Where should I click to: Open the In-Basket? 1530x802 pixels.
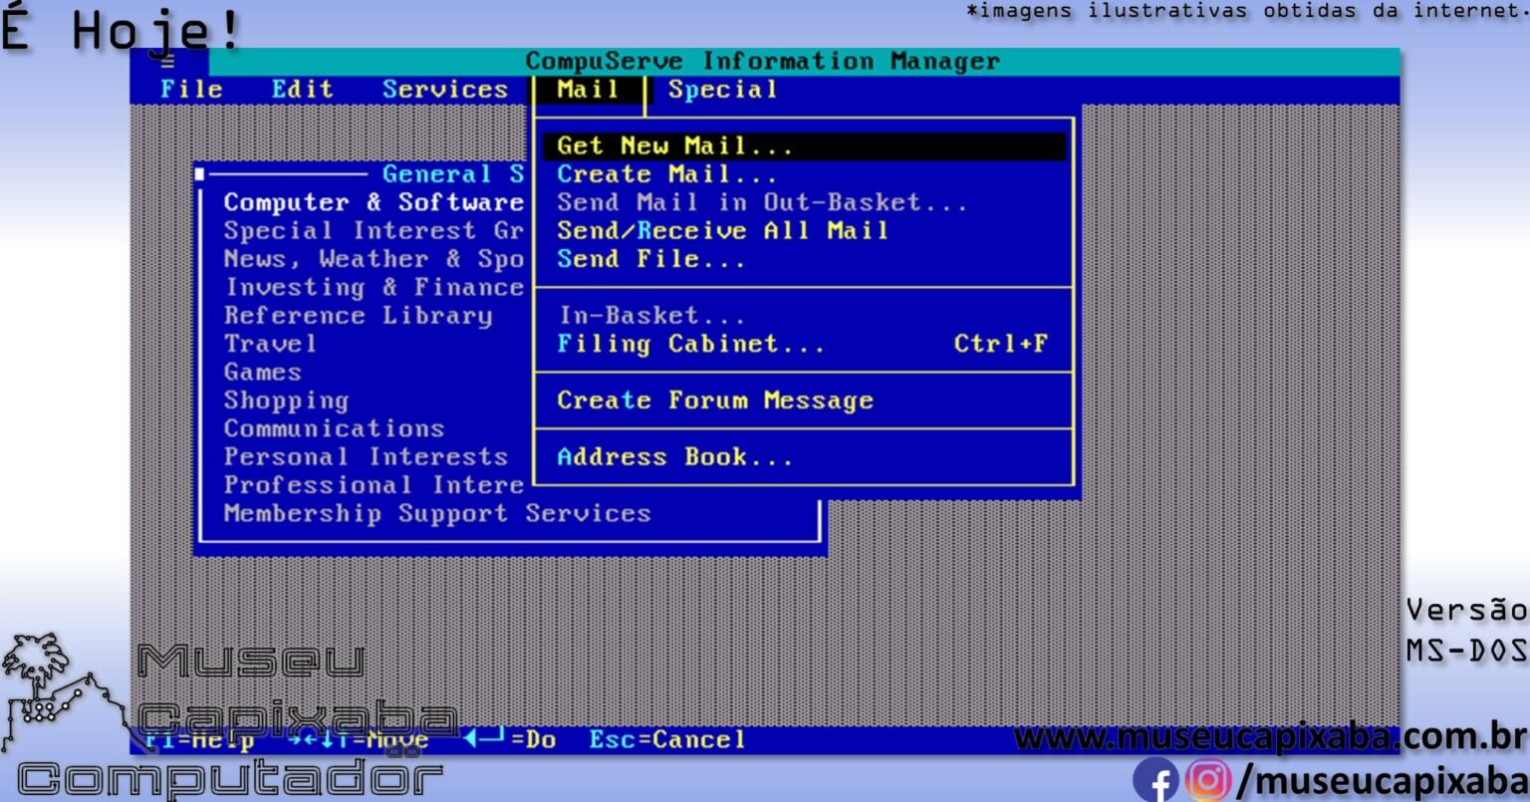click(x=650, y=316)
